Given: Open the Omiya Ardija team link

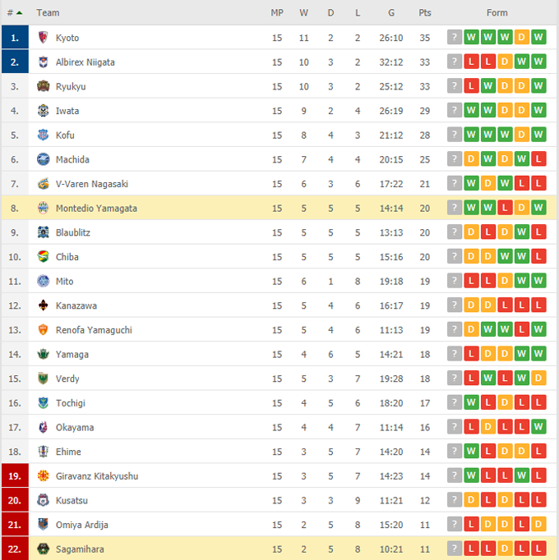Looking at the screenshot, I should click(82, 525).
